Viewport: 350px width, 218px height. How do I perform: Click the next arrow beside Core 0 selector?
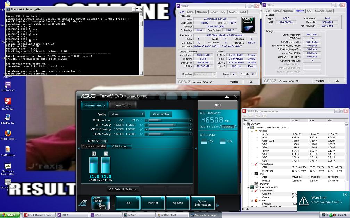point(236,127)
